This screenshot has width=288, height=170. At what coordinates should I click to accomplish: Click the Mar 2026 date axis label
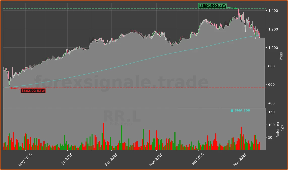pyautogui.click(x=240, y=159)
